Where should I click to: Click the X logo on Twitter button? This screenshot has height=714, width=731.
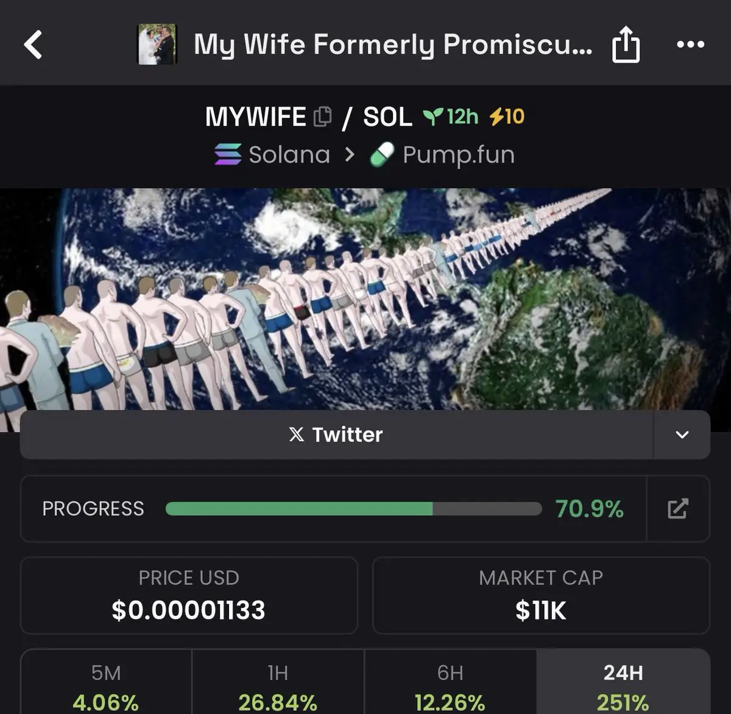(297, 434)
